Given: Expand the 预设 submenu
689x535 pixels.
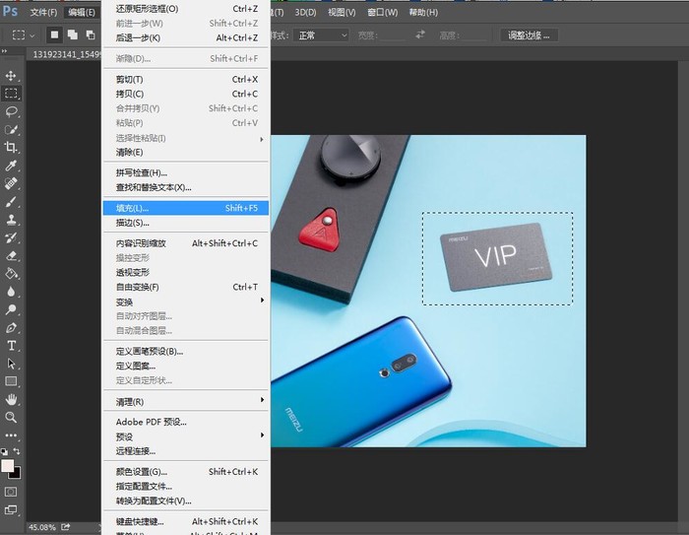Looking at the screenshot, I should 186,436.
